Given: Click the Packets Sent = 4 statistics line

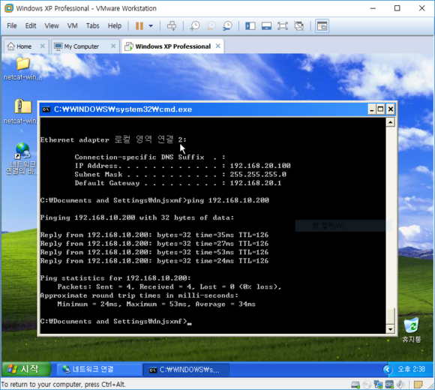Looking at the screenshot, I should pyautogui.click(x=169, y=286).
